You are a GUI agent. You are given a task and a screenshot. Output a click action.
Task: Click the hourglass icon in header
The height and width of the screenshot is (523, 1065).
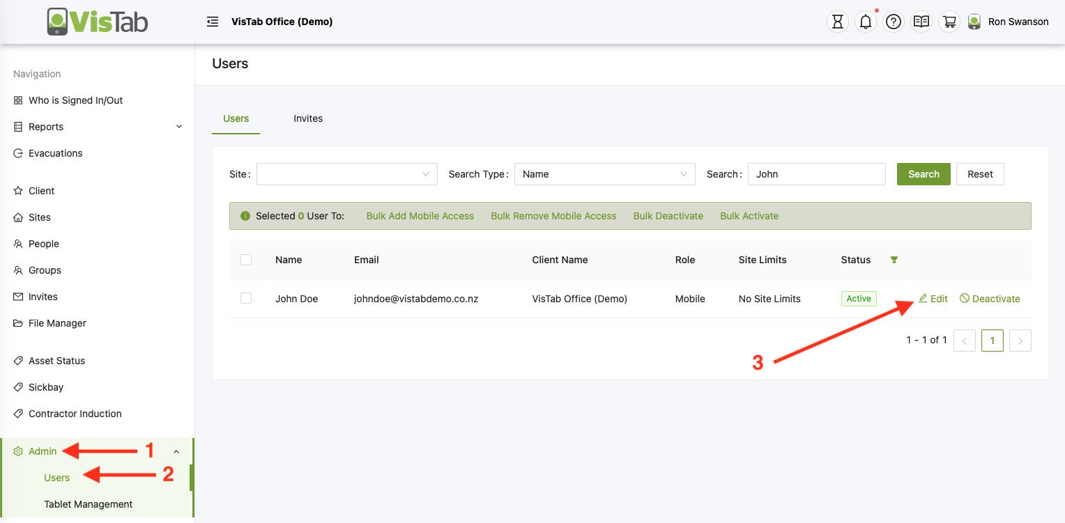(838, 22)
